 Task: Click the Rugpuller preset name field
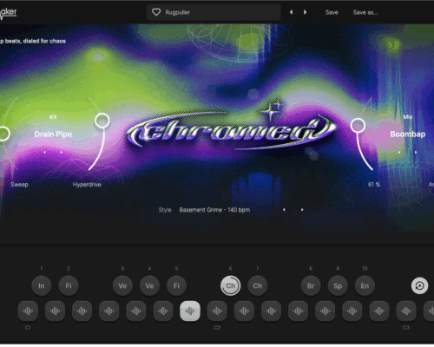(214, 12)
